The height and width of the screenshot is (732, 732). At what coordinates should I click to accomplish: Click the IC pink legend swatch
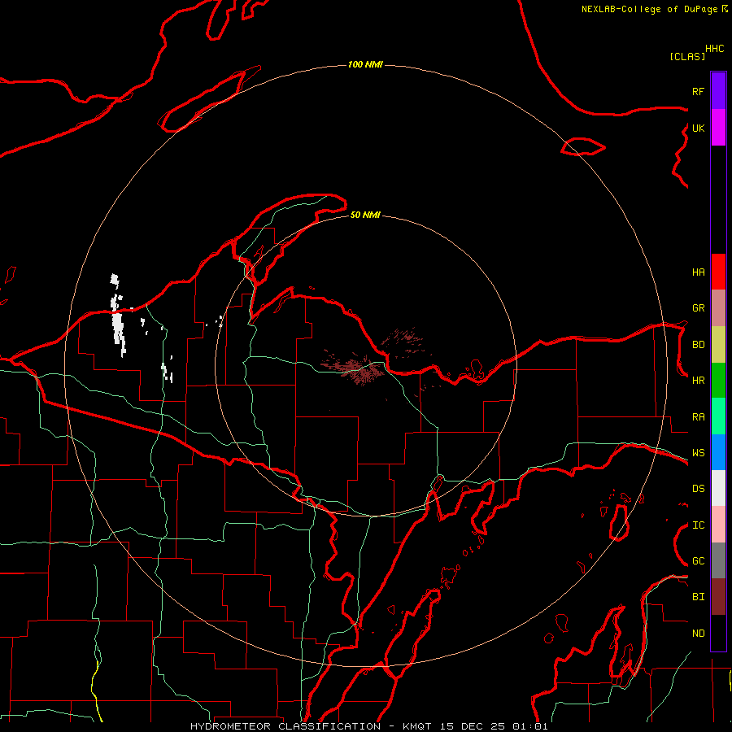pos(718,525)
